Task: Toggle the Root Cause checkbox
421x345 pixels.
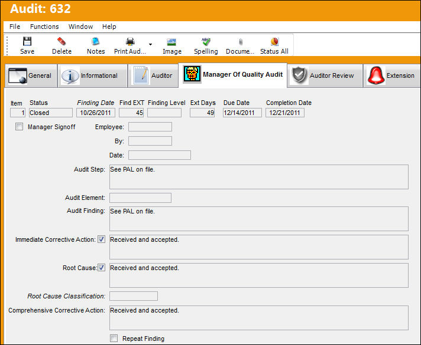Action: click(x=101, y=268)
